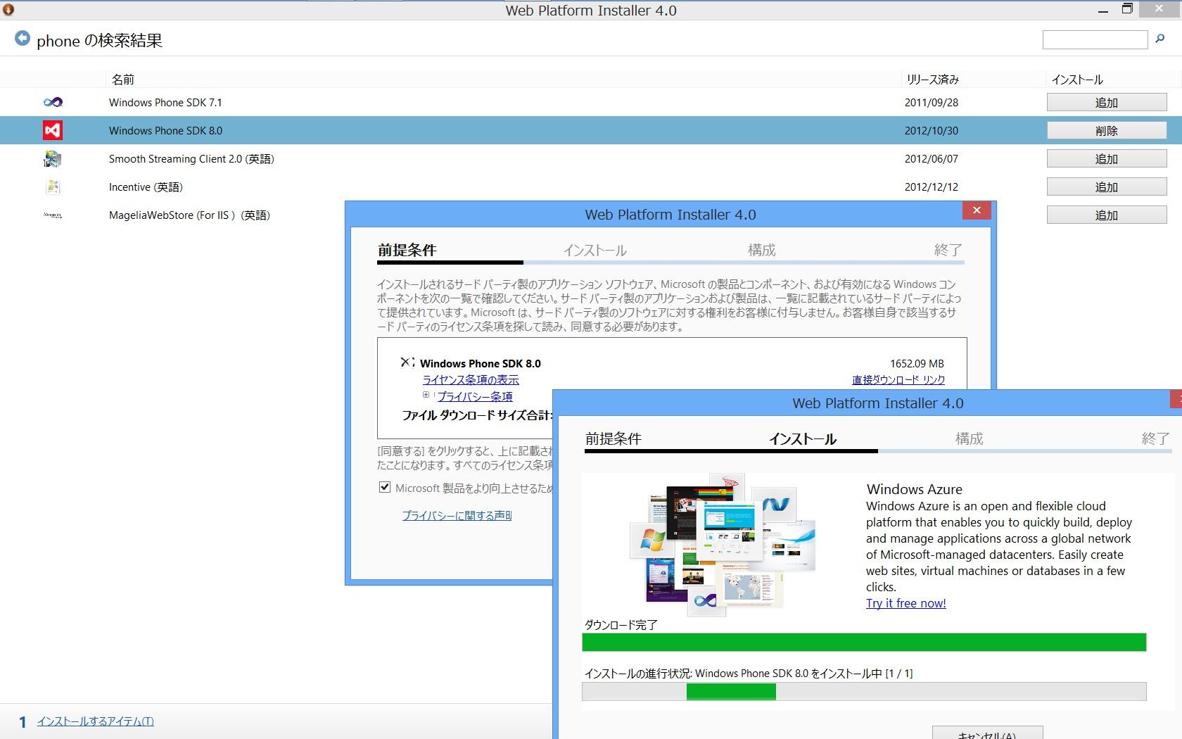
Task: Click the Windows Azure promotional image
Action: (723, 545)
